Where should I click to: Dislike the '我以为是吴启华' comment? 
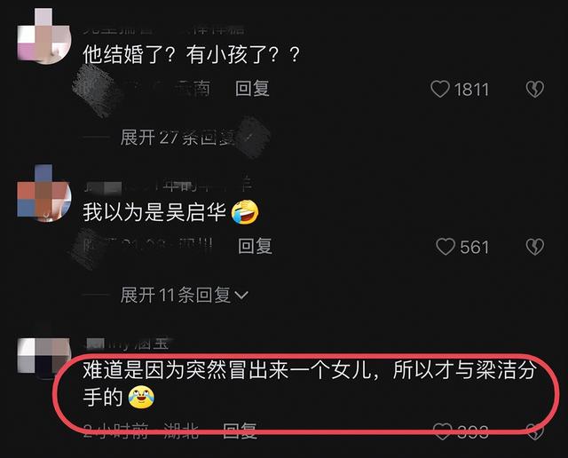[x=534, y=247]
